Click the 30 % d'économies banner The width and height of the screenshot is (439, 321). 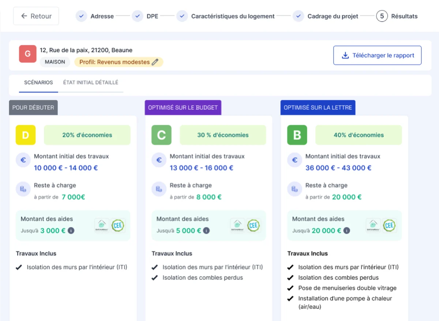[223, 135]
